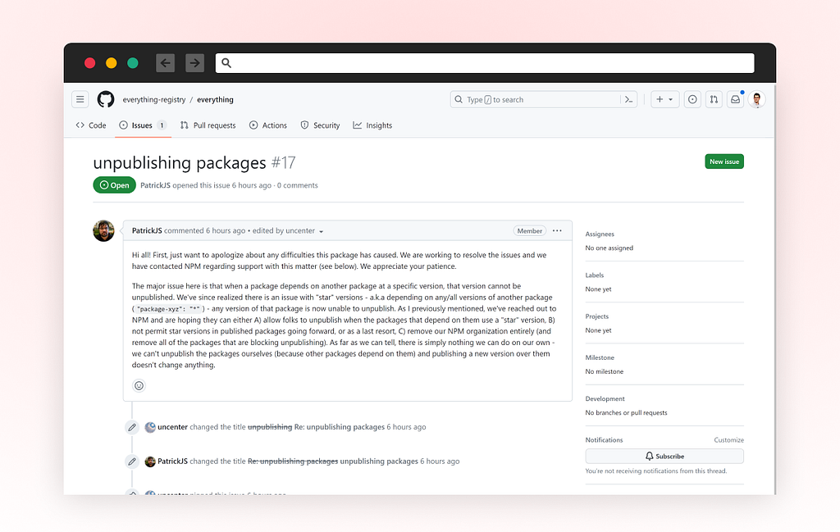Open the pull requests header icon
Viewport: 840px width, 532px height.
pyautogui.click(x=714, y=99)
